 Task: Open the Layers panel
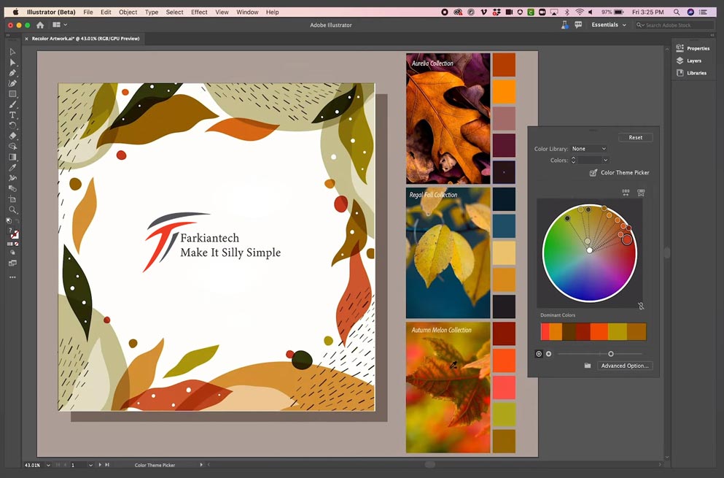tap(693, 61)
